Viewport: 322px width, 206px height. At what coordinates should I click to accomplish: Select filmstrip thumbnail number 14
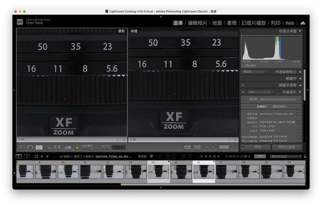click(159, 172)
